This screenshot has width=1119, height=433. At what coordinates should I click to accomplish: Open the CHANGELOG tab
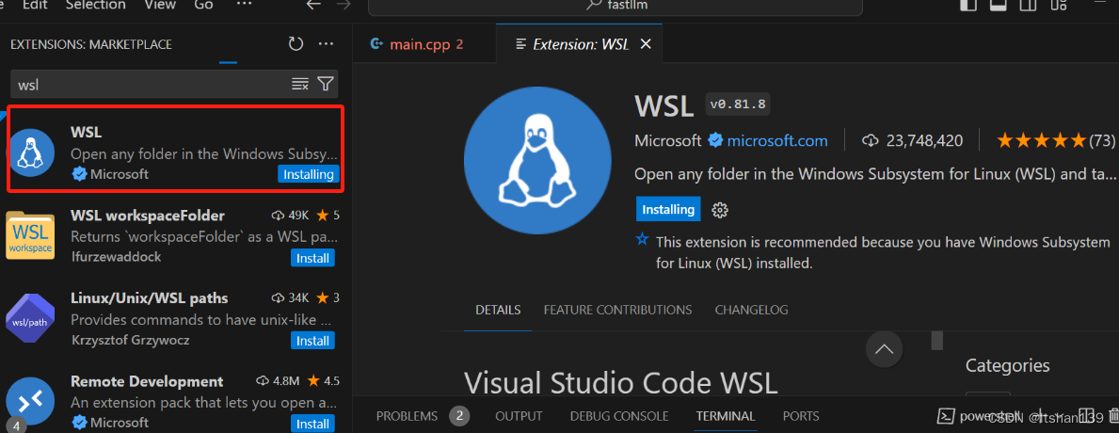coord(751,311)
